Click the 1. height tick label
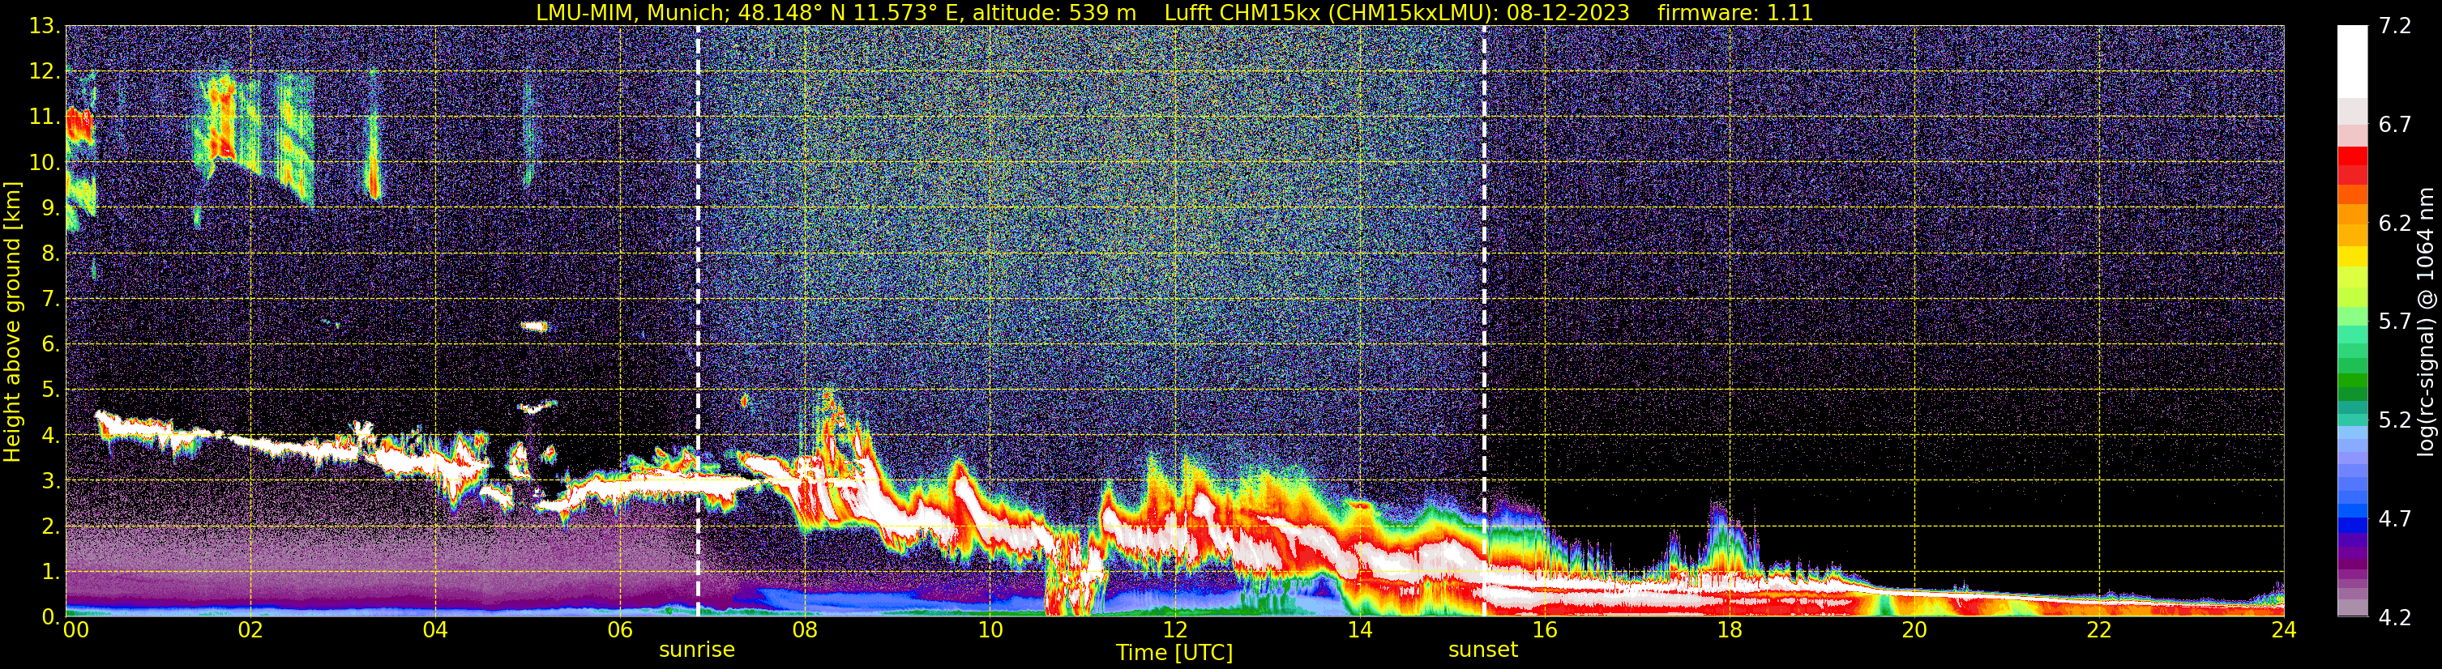 point(50,571)
